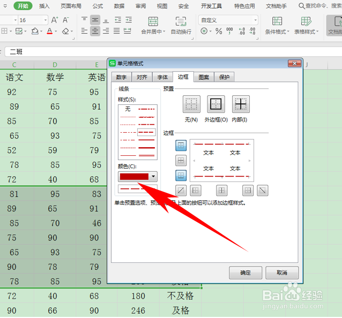Click the 确定 button
Viewport: 342px width, 318px height.
tap(246, 272)
